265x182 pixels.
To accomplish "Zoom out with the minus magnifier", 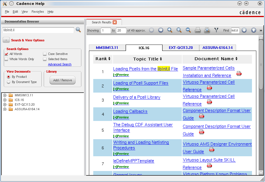I will pos(188,30).
